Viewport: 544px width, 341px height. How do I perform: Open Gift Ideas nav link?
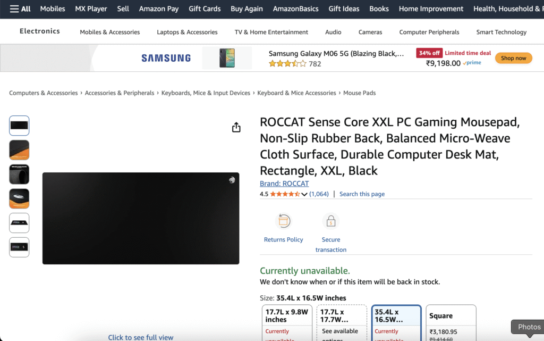pyautogui.click(x=344, y=9)
